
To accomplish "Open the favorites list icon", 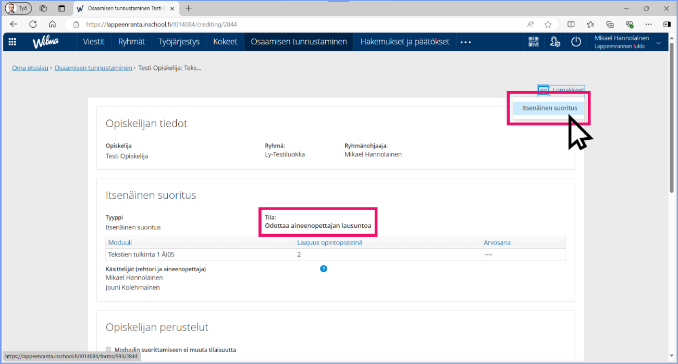I will click(590, 24).
